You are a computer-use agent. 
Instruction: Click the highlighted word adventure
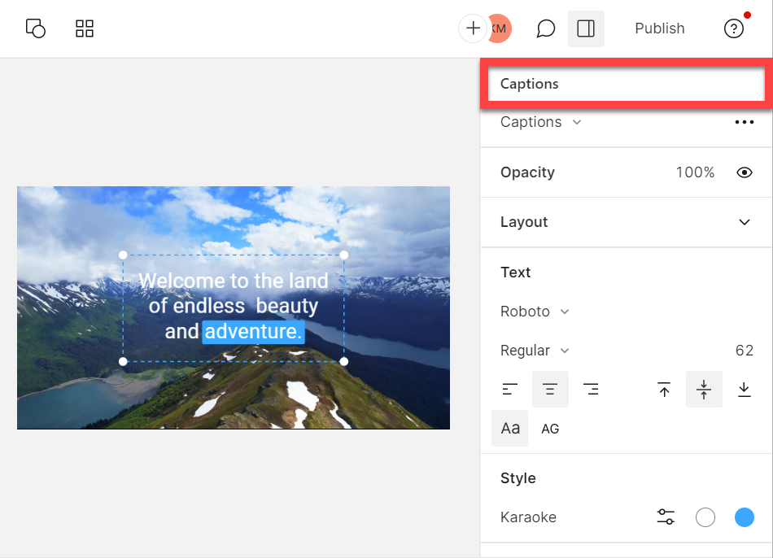[253, 332]
